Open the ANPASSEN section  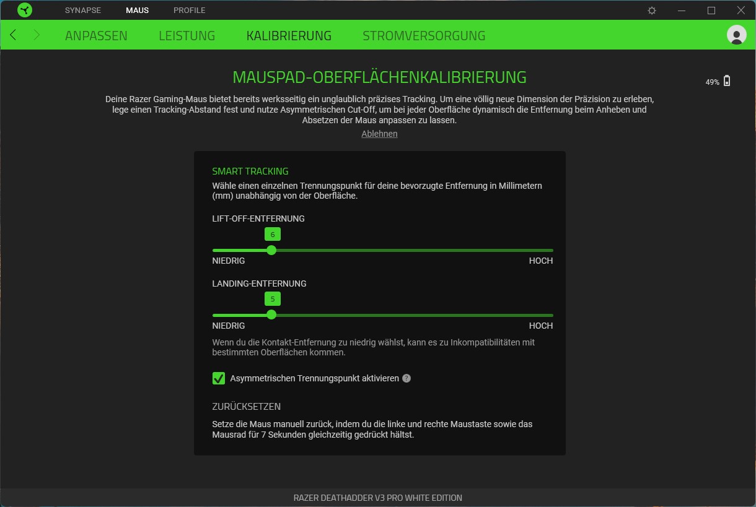tap(96, 36)
